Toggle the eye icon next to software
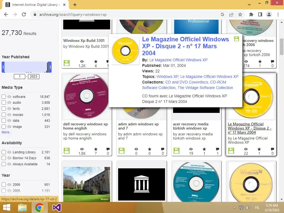This screenshot has width=284, height=213. click(x=9, y=97)
